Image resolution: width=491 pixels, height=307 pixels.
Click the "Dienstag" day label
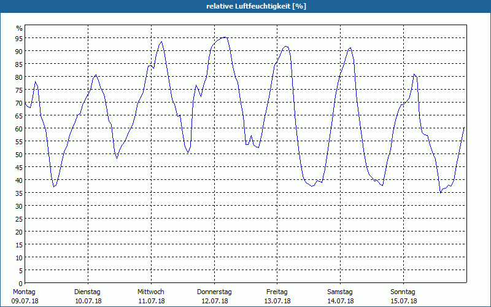(x=87, y=292)
